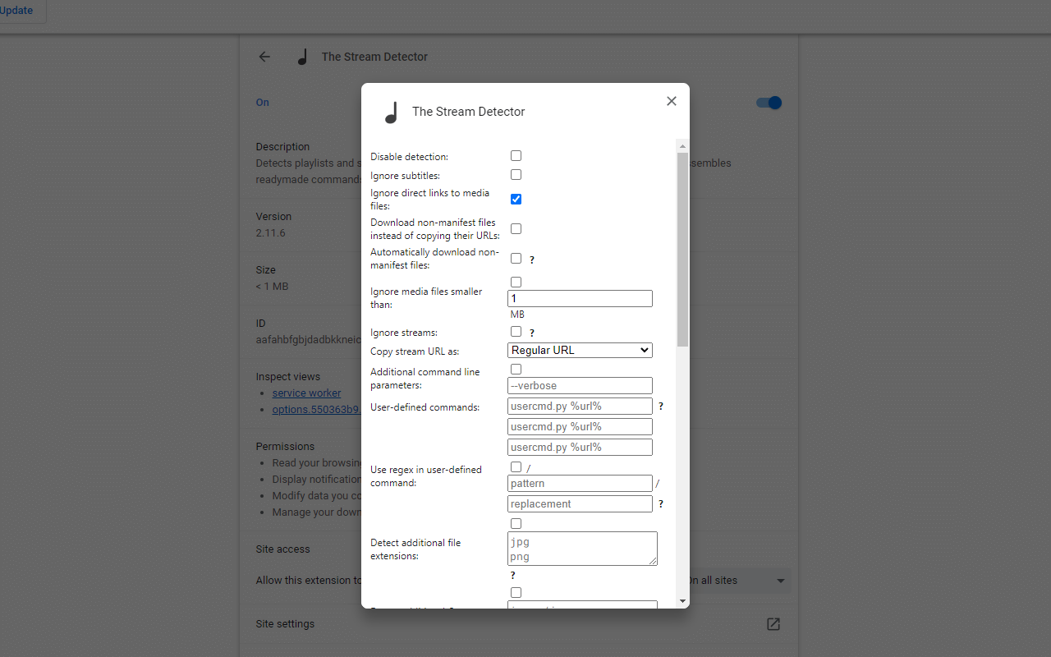Screen dimensions: 1051x657
Task: Click the Disable detection label
Action: click(x=409, y=157)
